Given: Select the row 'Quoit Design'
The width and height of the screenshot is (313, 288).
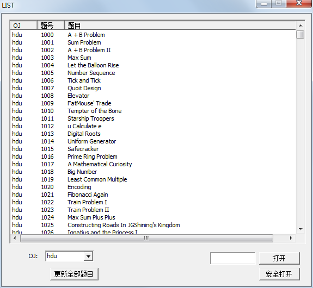Looking at the screenshot, I should tap(153, 88).
